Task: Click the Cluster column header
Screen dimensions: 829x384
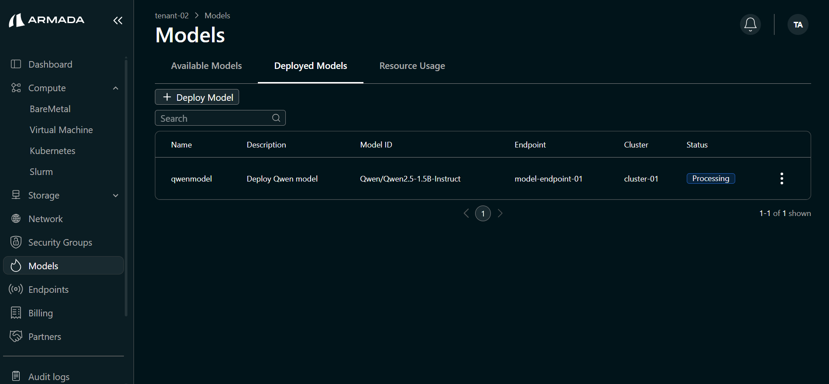Action: (x=636, y=145)
